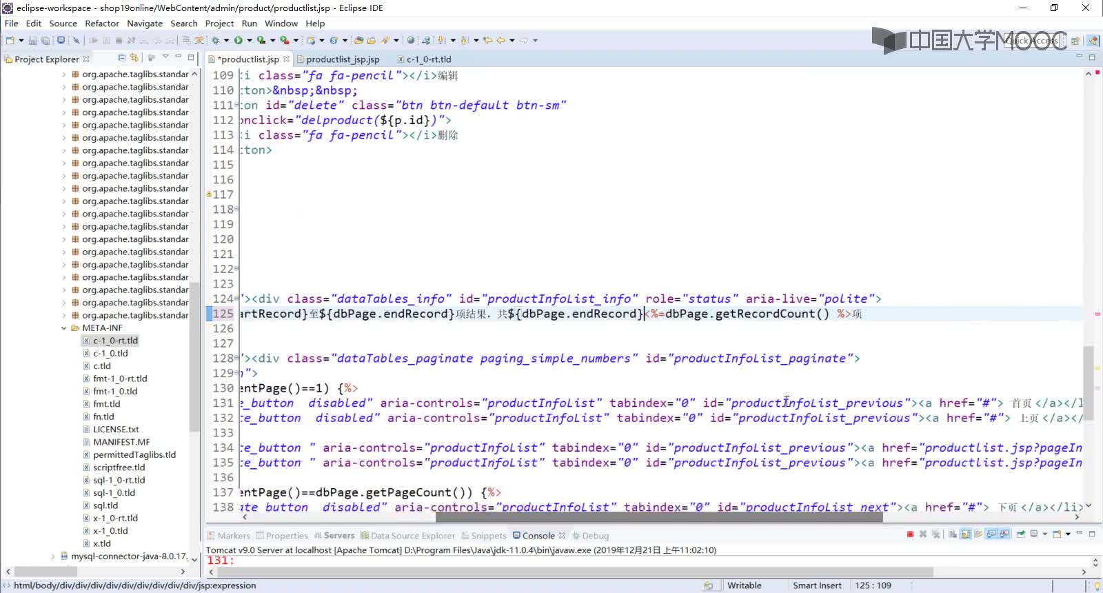Screen dimensions: 1103x593
Task: Select permittedTaglibs.tld in tree
Action: tap(134, 455)
